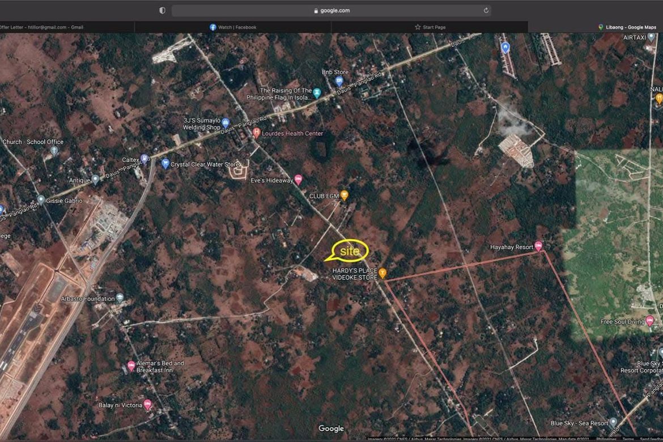Image resolution: width=663 pixels, height=442 pixels.
Task: Reload the page in Safari
Action: coord(486,11)
